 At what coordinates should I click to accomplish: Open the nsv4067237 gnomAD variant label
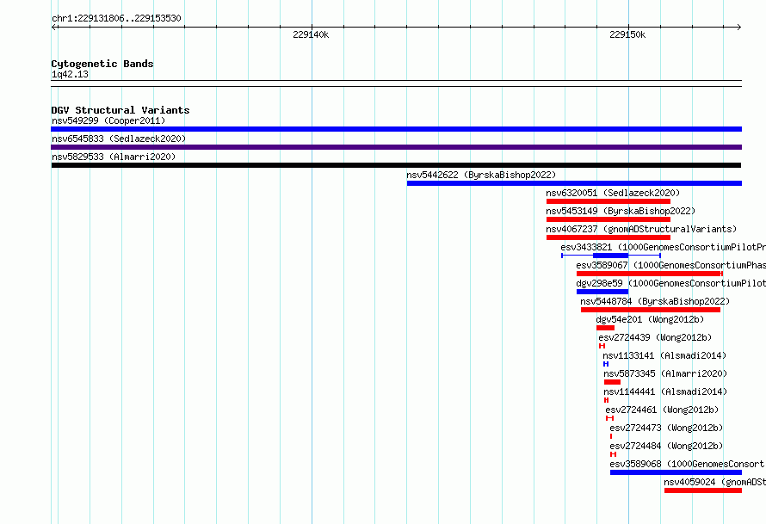coord(641,229)
